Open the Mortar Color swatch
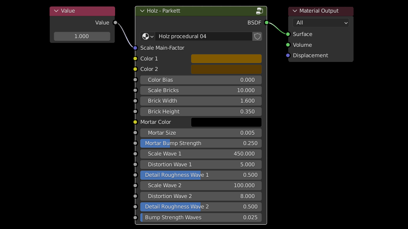 226,122
